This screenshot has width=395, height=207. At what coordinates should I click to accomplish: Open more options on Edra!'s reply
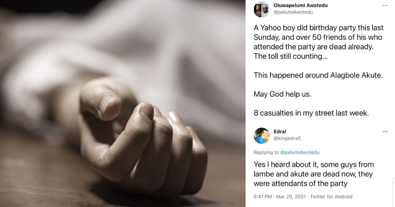point(385,131)
